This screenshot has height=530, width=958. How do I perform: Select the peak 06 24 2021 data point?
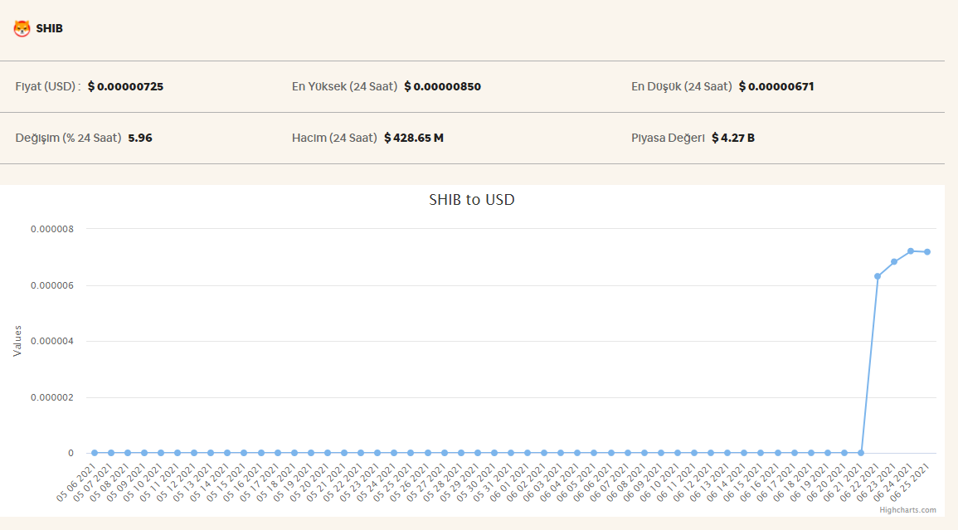tap(911, 251)
